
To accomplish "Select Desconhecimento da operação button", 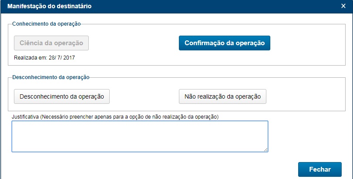I will coord(62,96).
